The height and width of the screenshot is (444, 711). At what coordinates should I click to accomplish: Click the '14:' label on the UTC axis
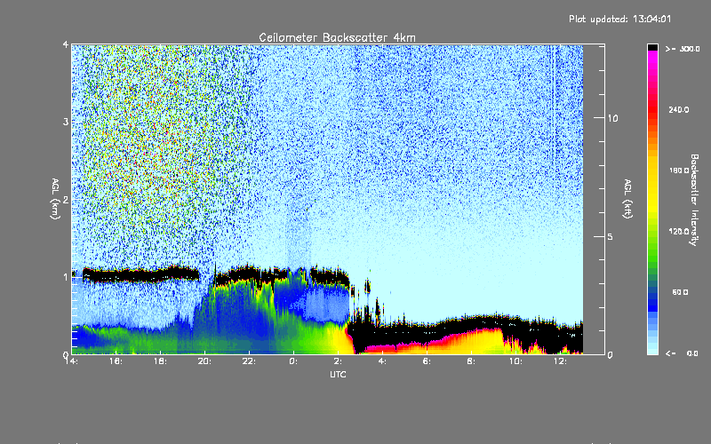71,361
